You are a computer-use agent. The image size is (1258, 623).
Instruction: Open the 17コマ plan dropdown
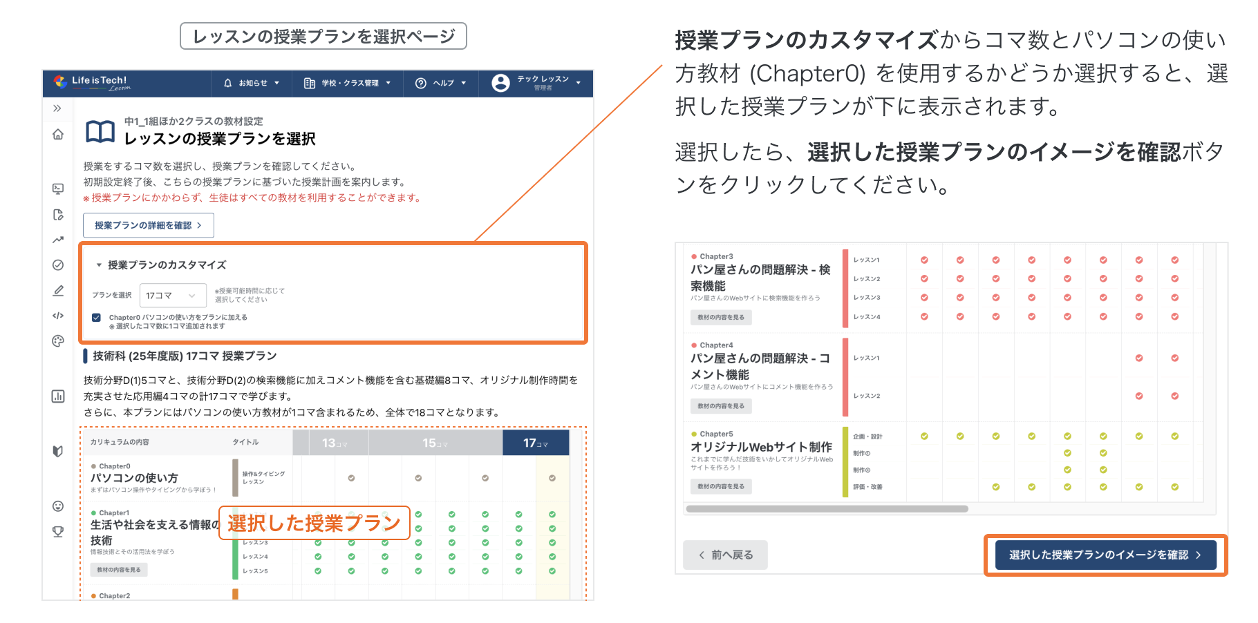(172, 296)
